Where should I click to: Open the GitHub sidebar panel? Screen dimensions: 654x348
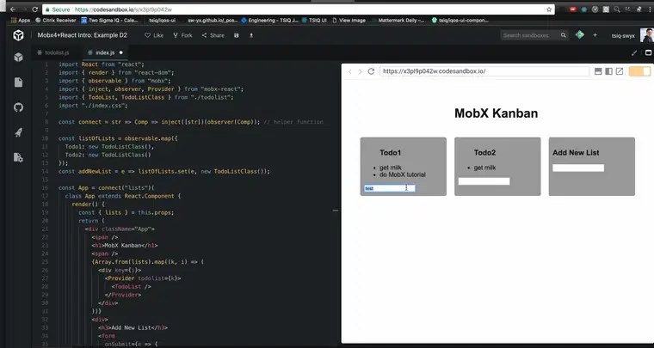[17, 107]
